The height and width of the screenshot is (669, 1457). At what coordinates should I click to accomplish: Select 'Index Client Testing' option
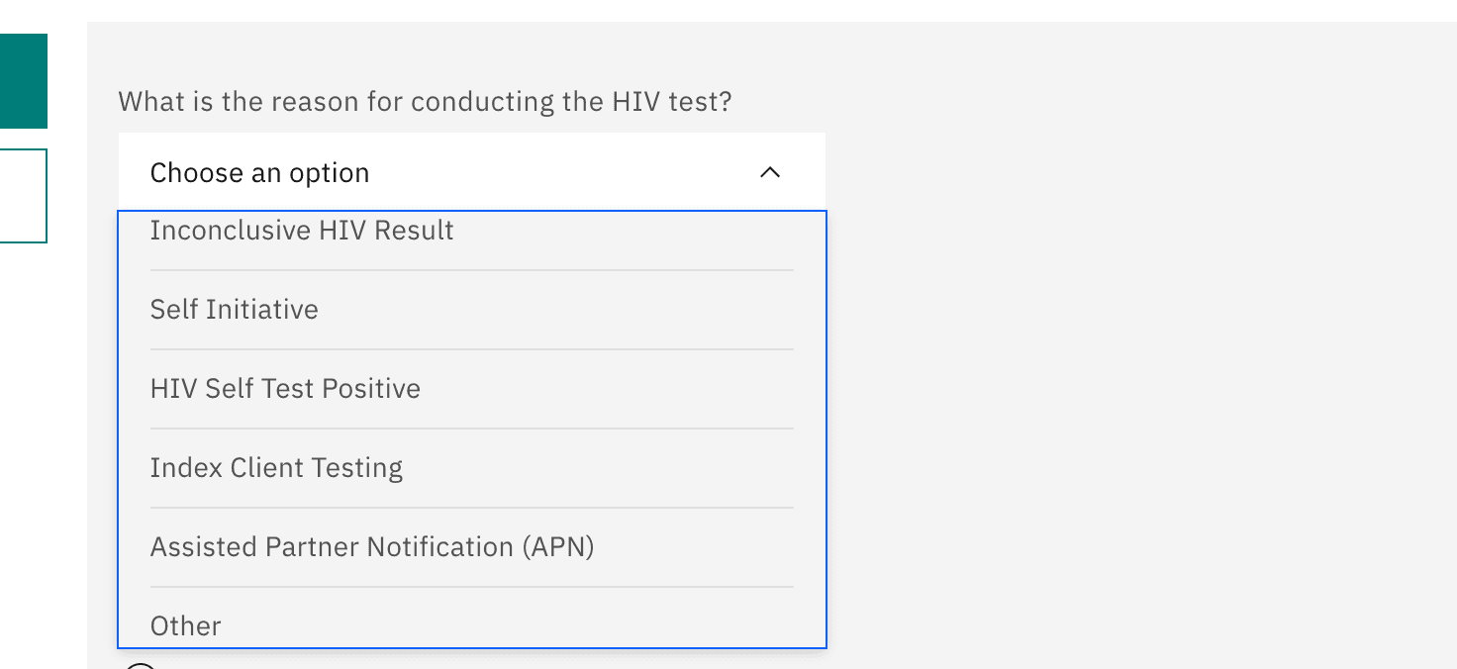tap(471, 468)
